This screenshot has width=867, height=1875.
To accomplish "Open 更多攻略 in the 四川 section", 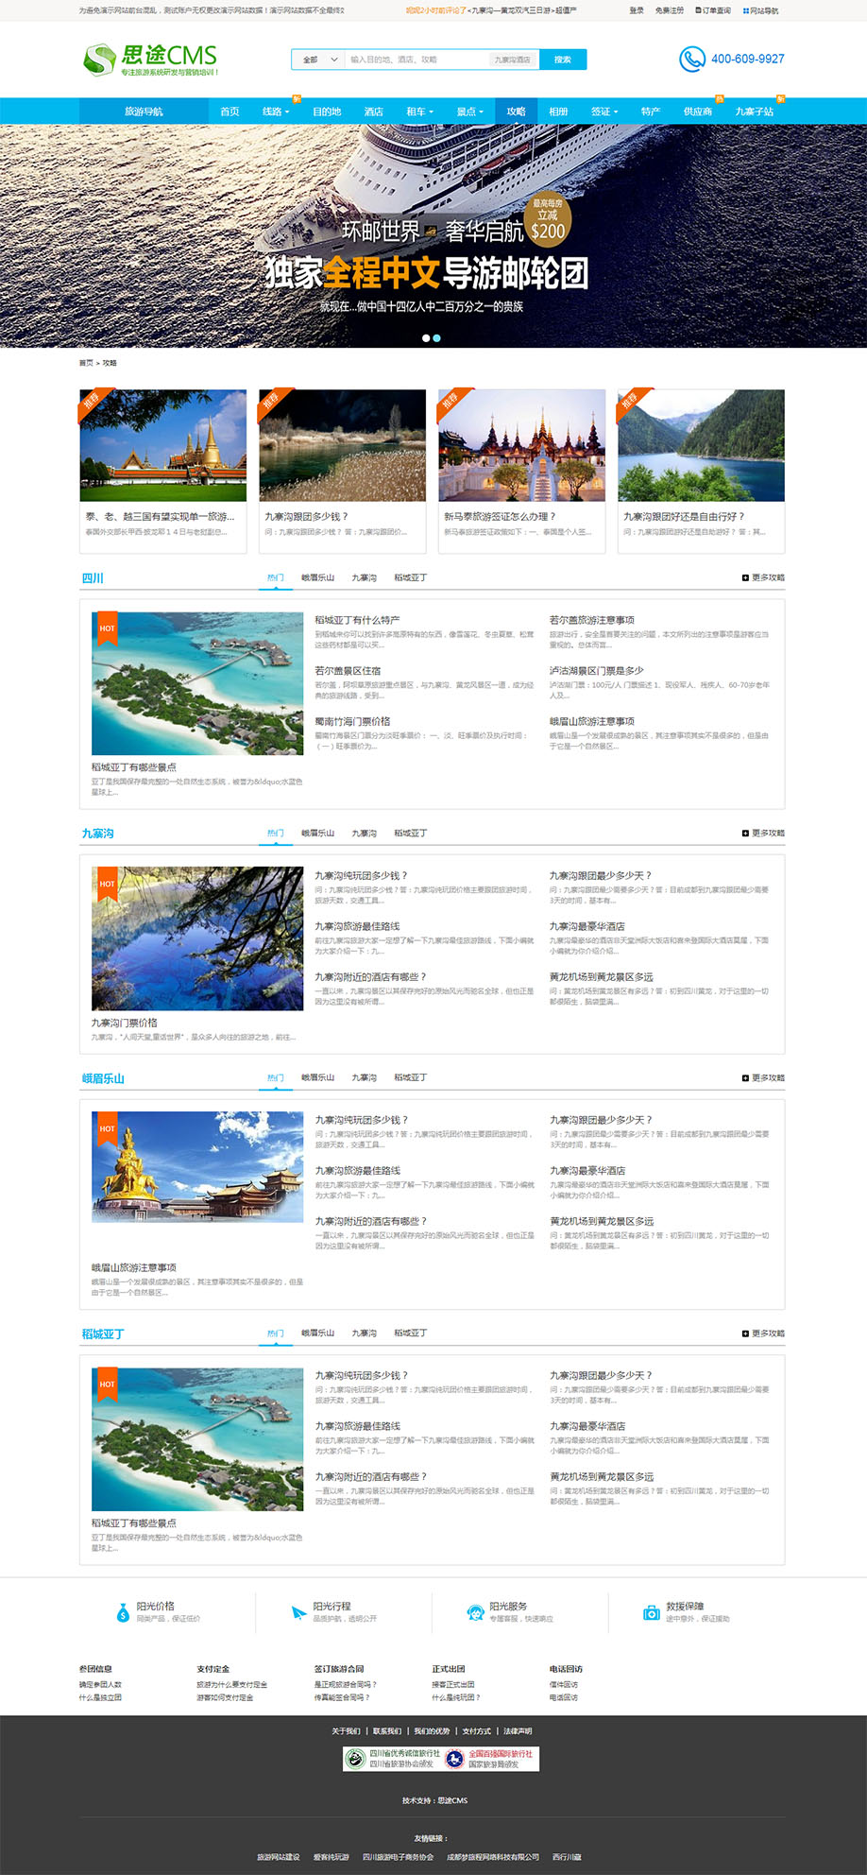I will coord(763,577).
